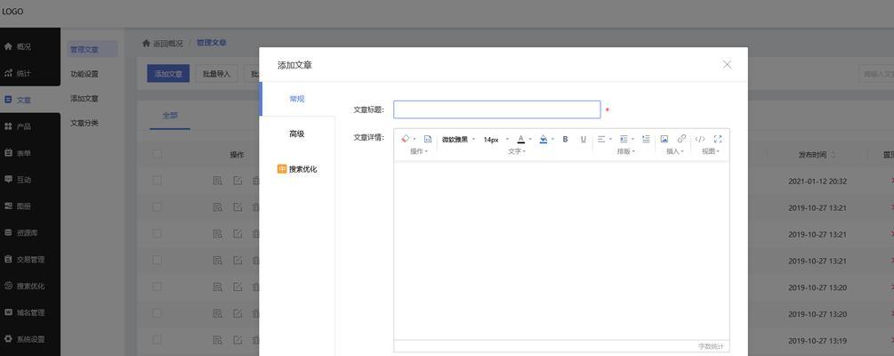Expand the 插入 group dropdown
Viewport: 894px width, 356px height.
(675, 151)
